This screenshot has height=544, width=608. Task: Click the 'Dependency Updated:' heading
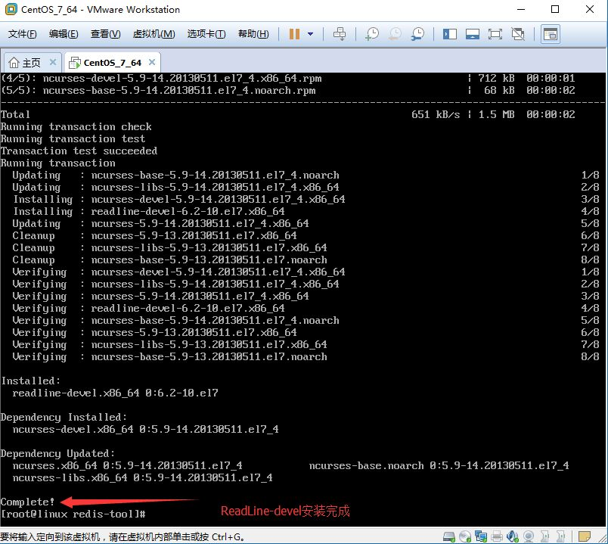click(x=57, y=454)
